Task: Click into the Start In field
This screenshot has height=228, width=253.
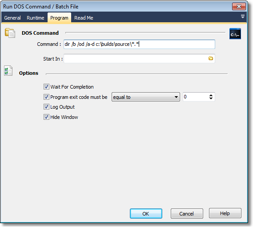Action: [136, 58]
